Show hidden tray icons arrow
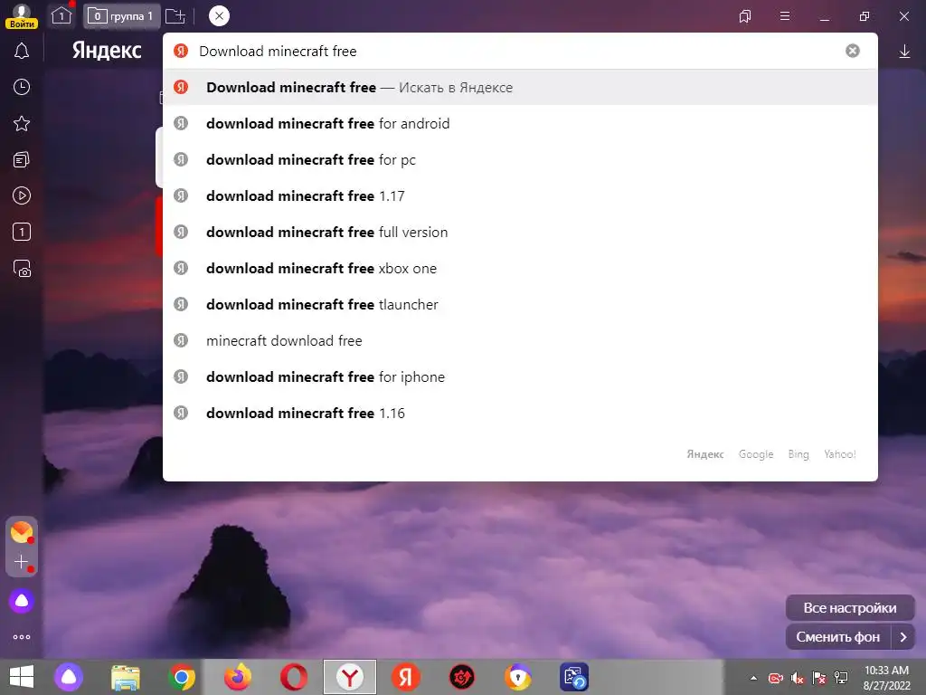Image resolution: width=926 pixels, height=695 pixels. tap(753, 678)
